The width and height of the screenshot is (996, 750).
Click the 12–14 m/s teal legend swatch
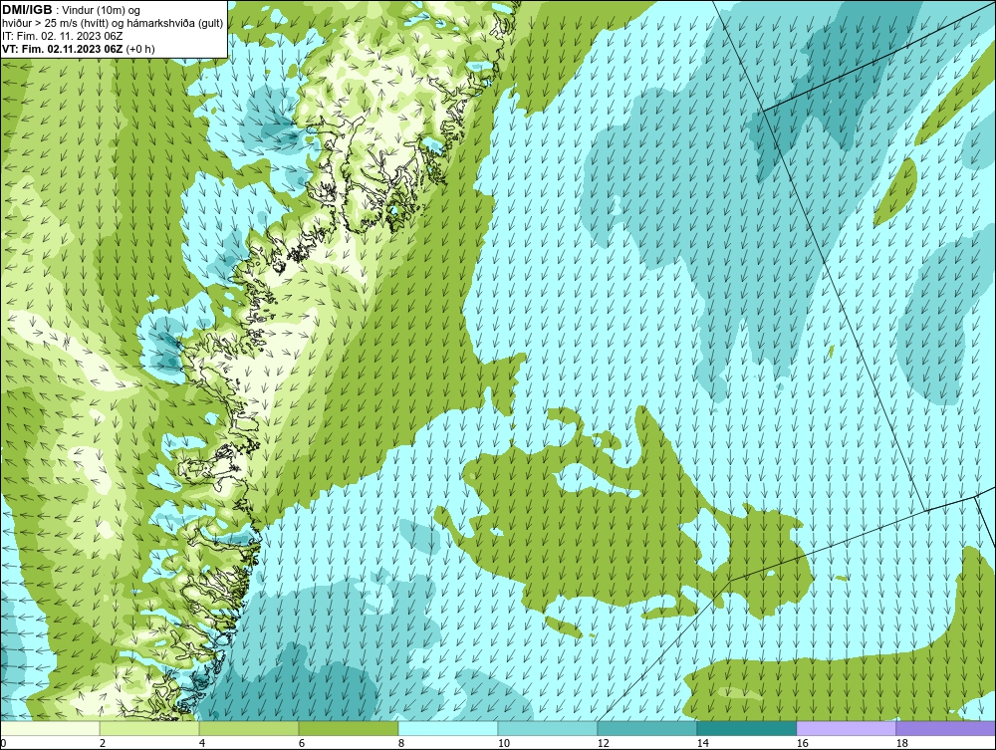coord(646,728)
